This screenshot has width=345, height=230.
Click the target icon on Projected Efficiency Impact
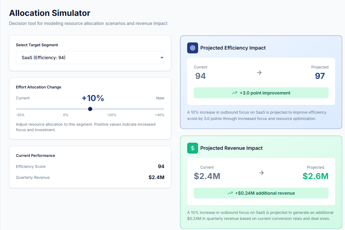pos(192,48)
